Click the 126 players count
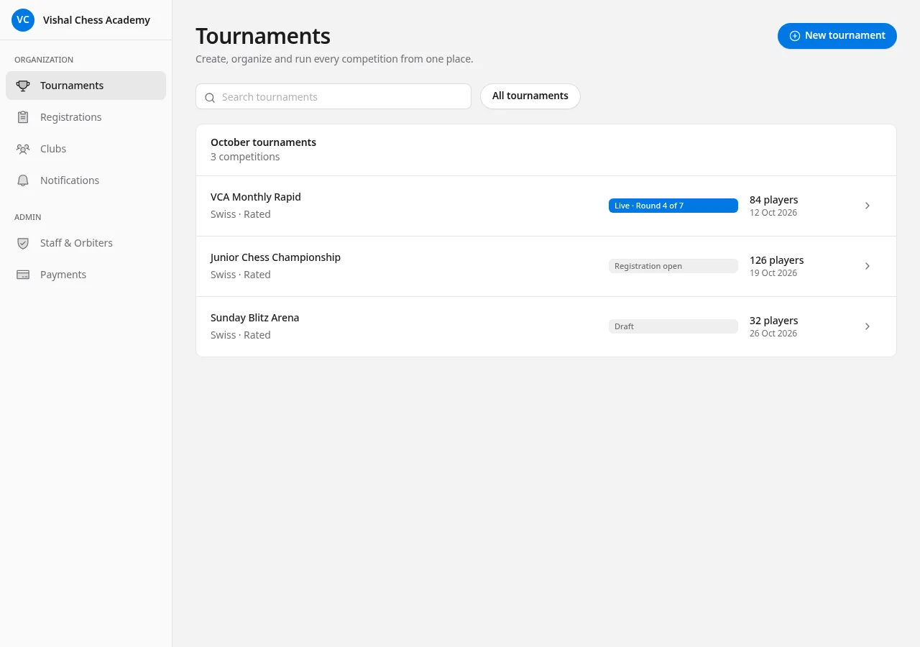The image size is (920, 647). (x=777, y=260)
